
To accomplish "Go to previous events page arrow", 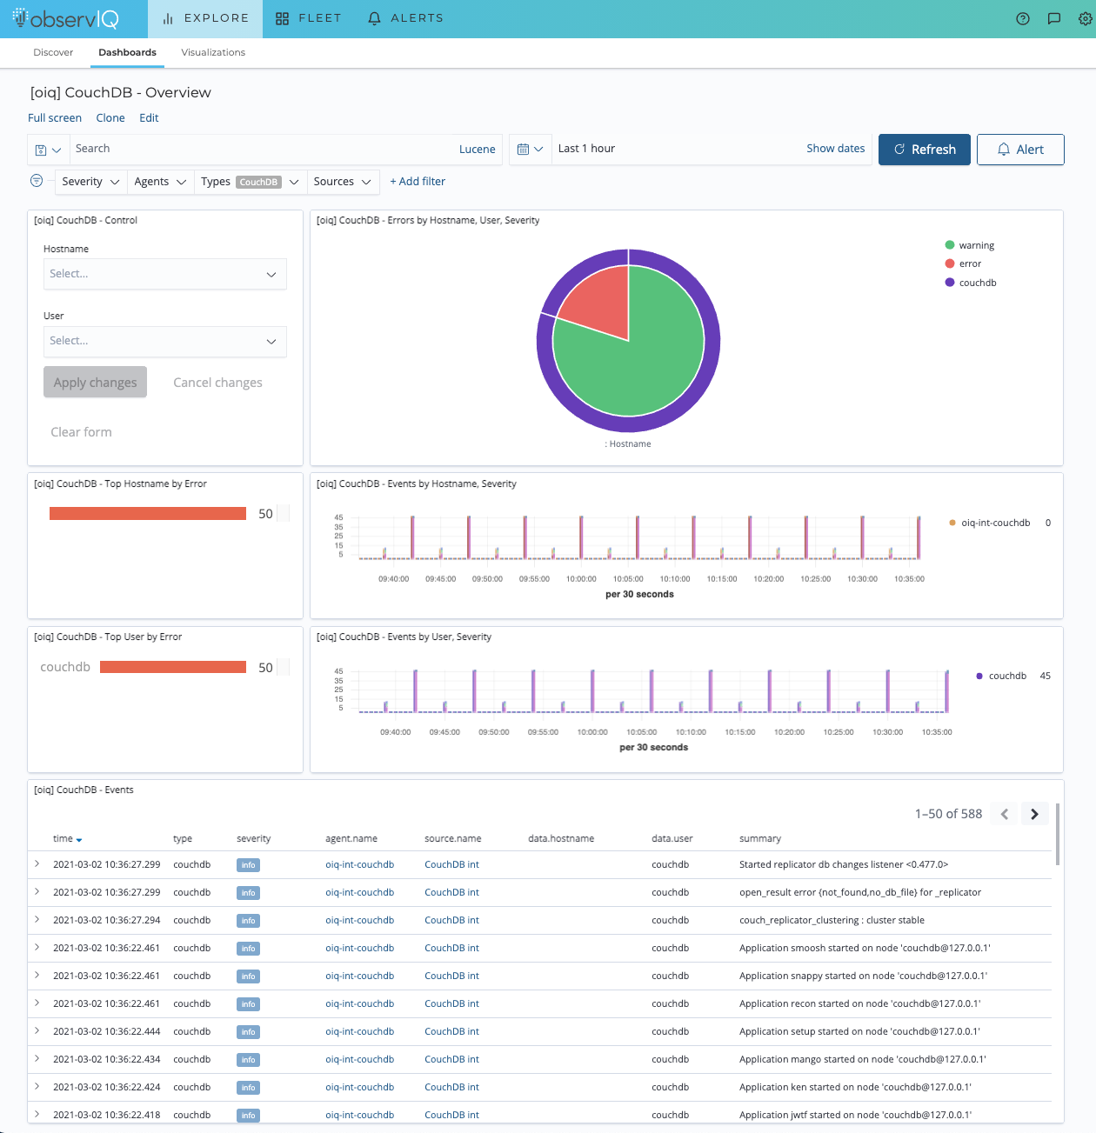I will 1005,814.
